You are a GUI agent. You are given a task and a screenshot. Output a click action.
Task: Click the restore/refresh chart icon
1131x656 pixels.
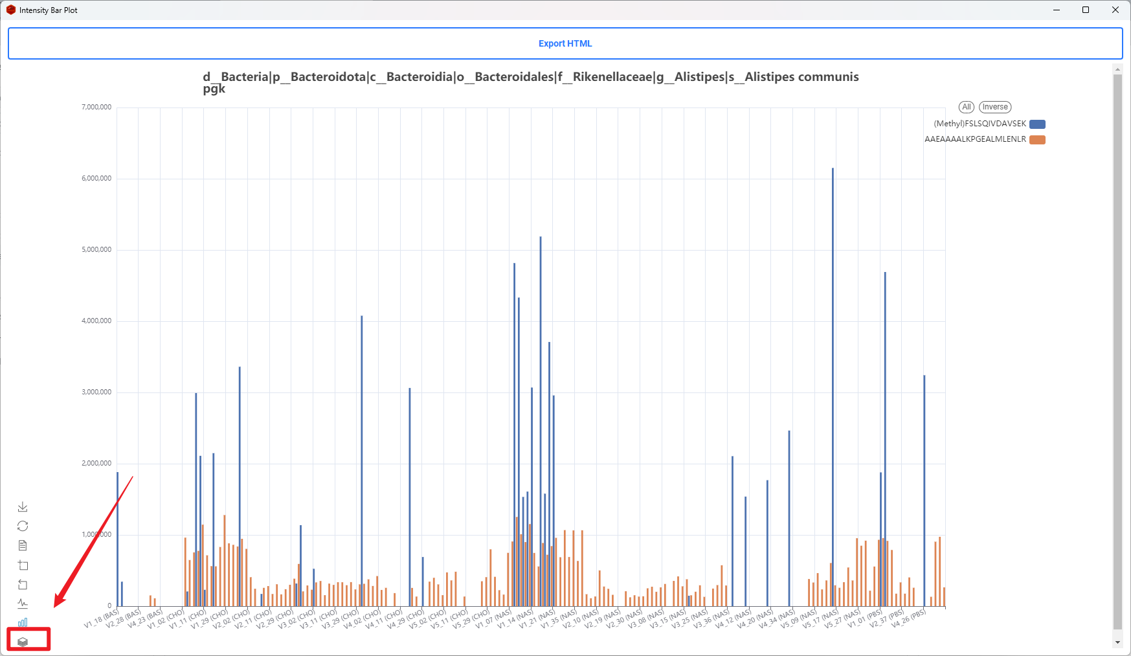click(23, 526)
